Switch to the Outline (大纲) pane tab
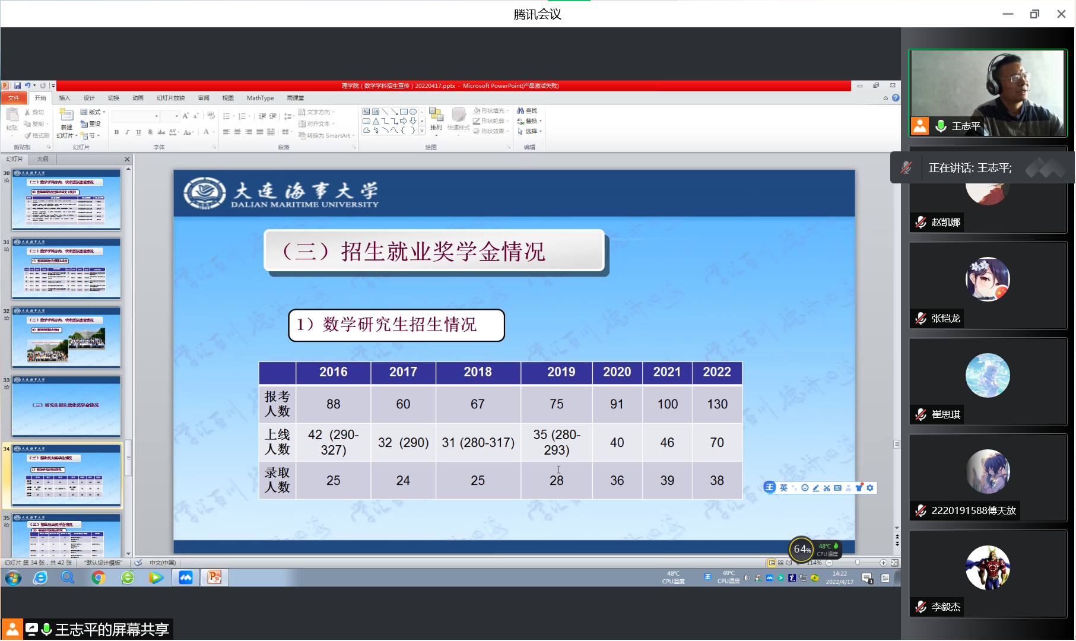The image size is (1076, 641). tap(43, 159)
